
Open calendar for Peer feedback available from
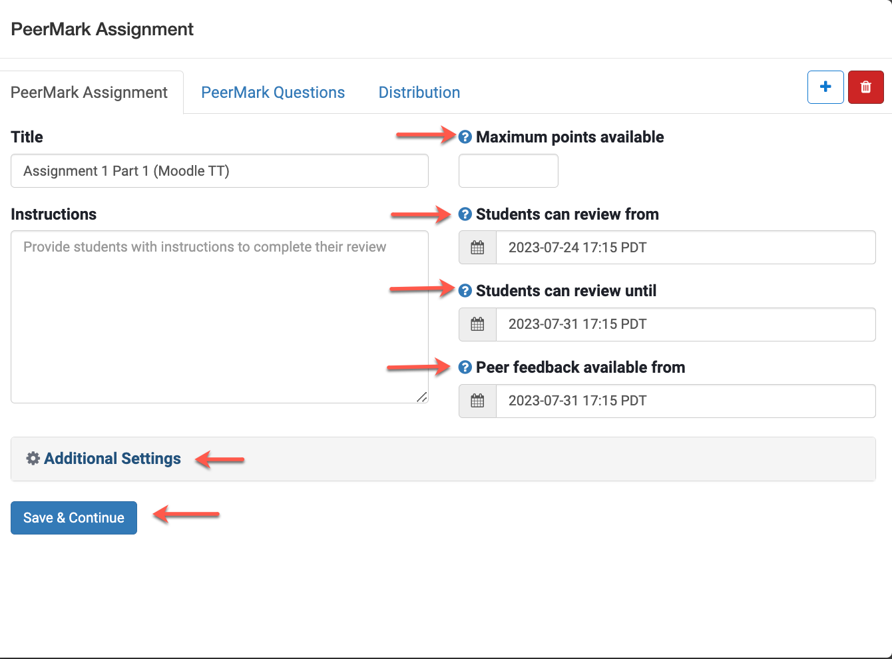[x=477, y=401]
